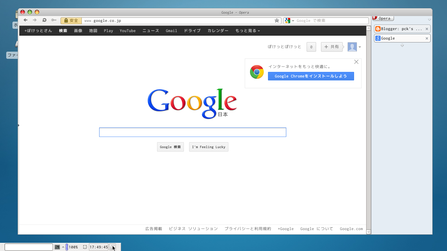Open the search engine dropdown arrow
This screenshot has height=251, width=447.
pyautogui.click(x=293, y=21)
